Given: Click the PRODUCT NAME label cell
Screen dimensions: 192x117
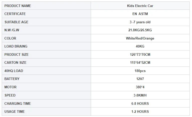Looking at the screenshot, I should pyautogui.click(x=18, y=6).
